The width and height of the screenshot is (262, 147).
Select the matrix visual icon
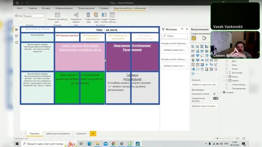click(202, 65)
